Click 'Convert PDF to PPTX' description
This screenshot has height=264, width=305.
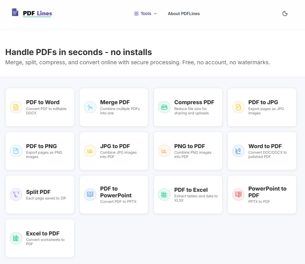click(x=118, y=202)
